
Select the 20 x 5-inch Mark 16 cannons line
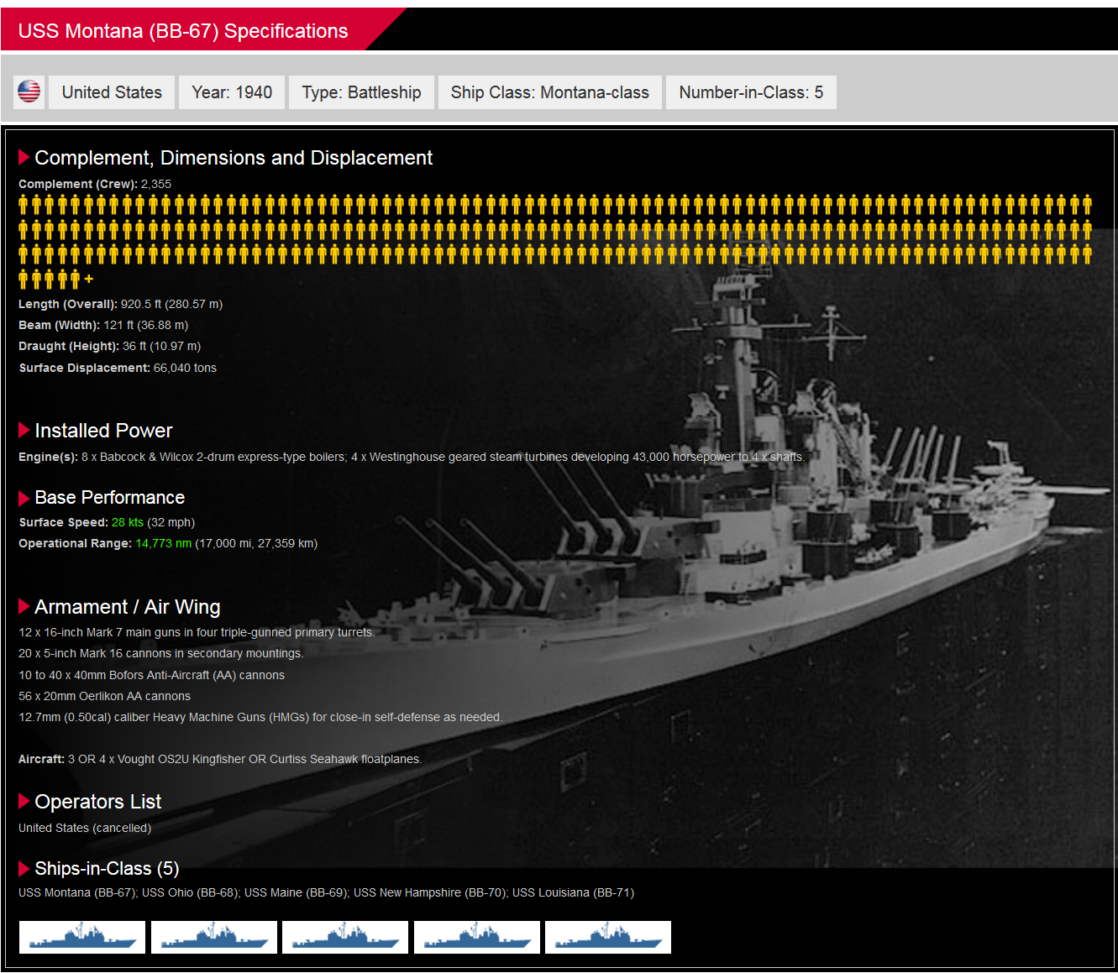click(x=161, y=653)
